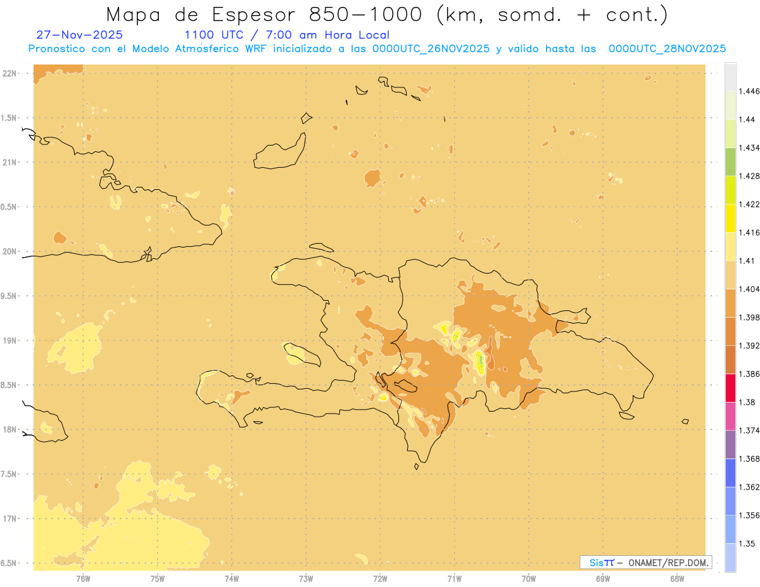Click the 75W longitude label
The width and height of the screenshot is (760, 587).
click(157, 578)
